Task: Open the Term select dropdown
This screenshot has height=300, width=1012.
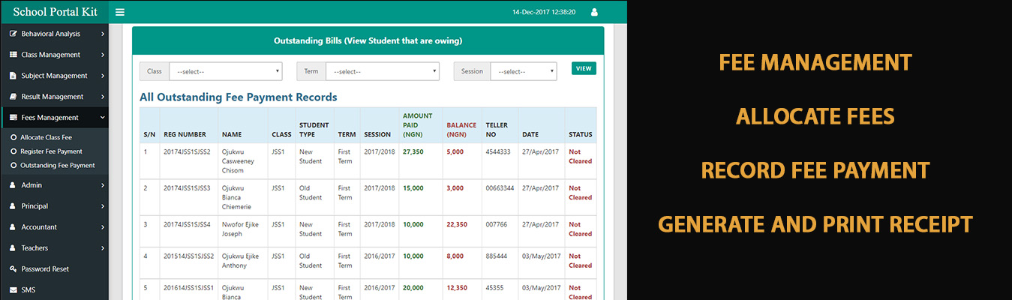Action: (383, 71)
